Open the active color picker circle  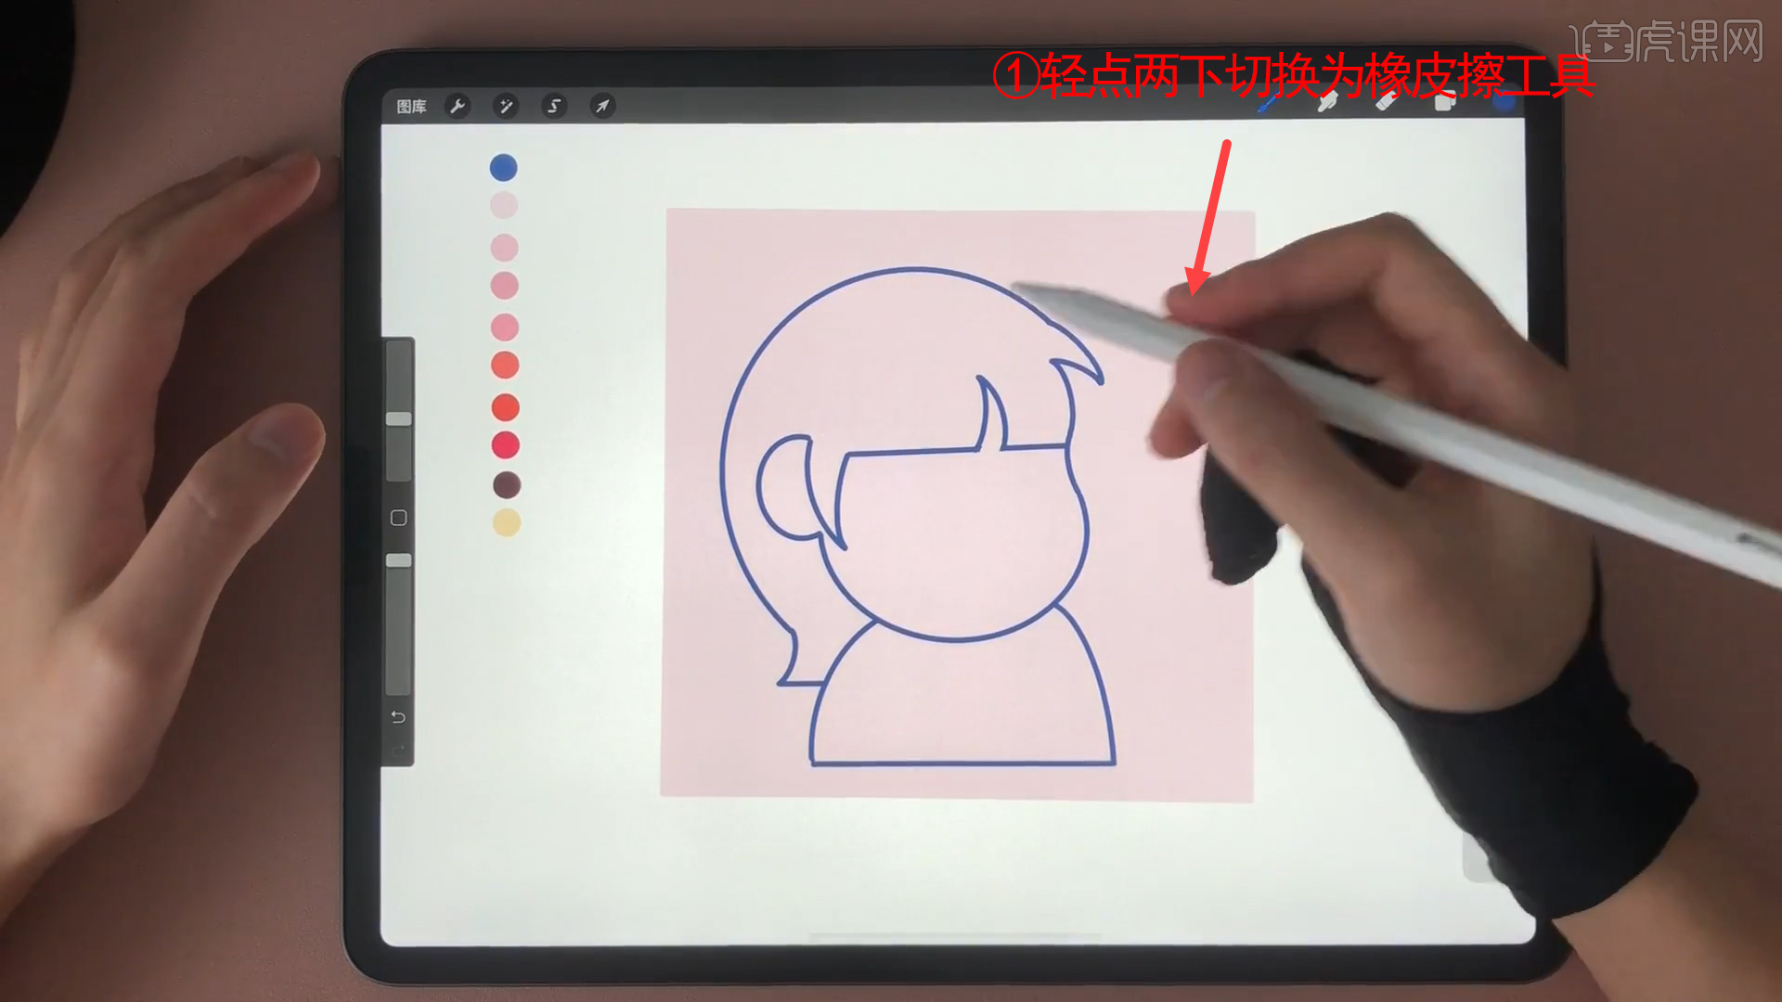(1503, 102)
